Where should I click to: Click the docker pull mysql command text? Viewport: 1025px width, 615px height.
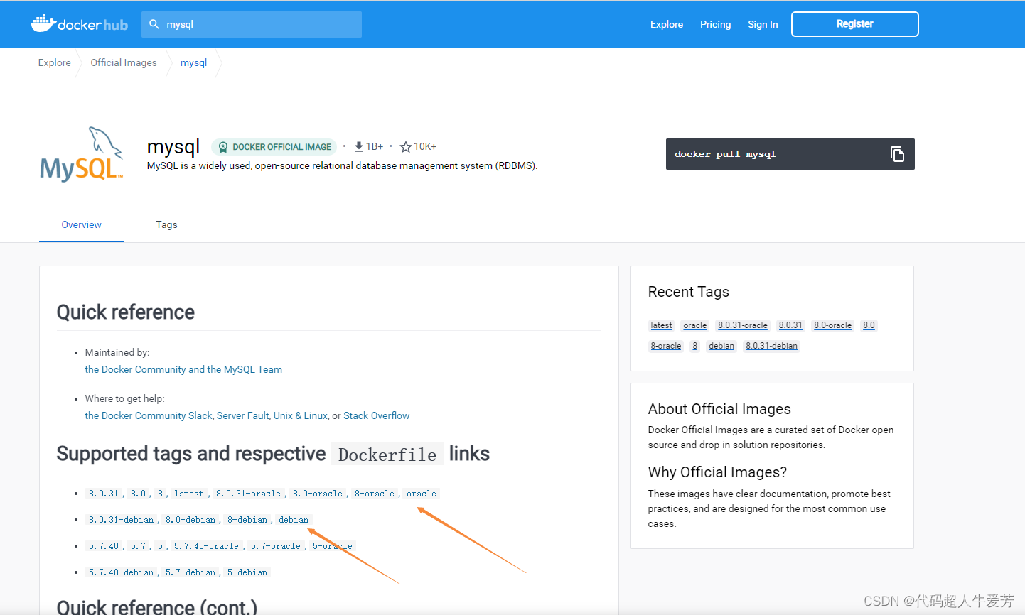pyautogui.click(x=725, y=154)
